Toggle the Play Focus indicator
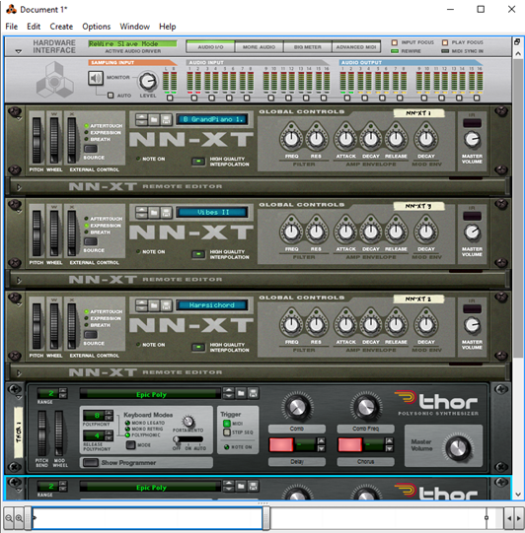Screen dimensions: 525x533 [445, 42]
